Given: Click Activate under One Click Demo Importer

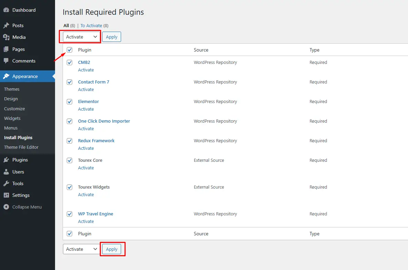Looking at the screenshot, I should pos(86,128).
